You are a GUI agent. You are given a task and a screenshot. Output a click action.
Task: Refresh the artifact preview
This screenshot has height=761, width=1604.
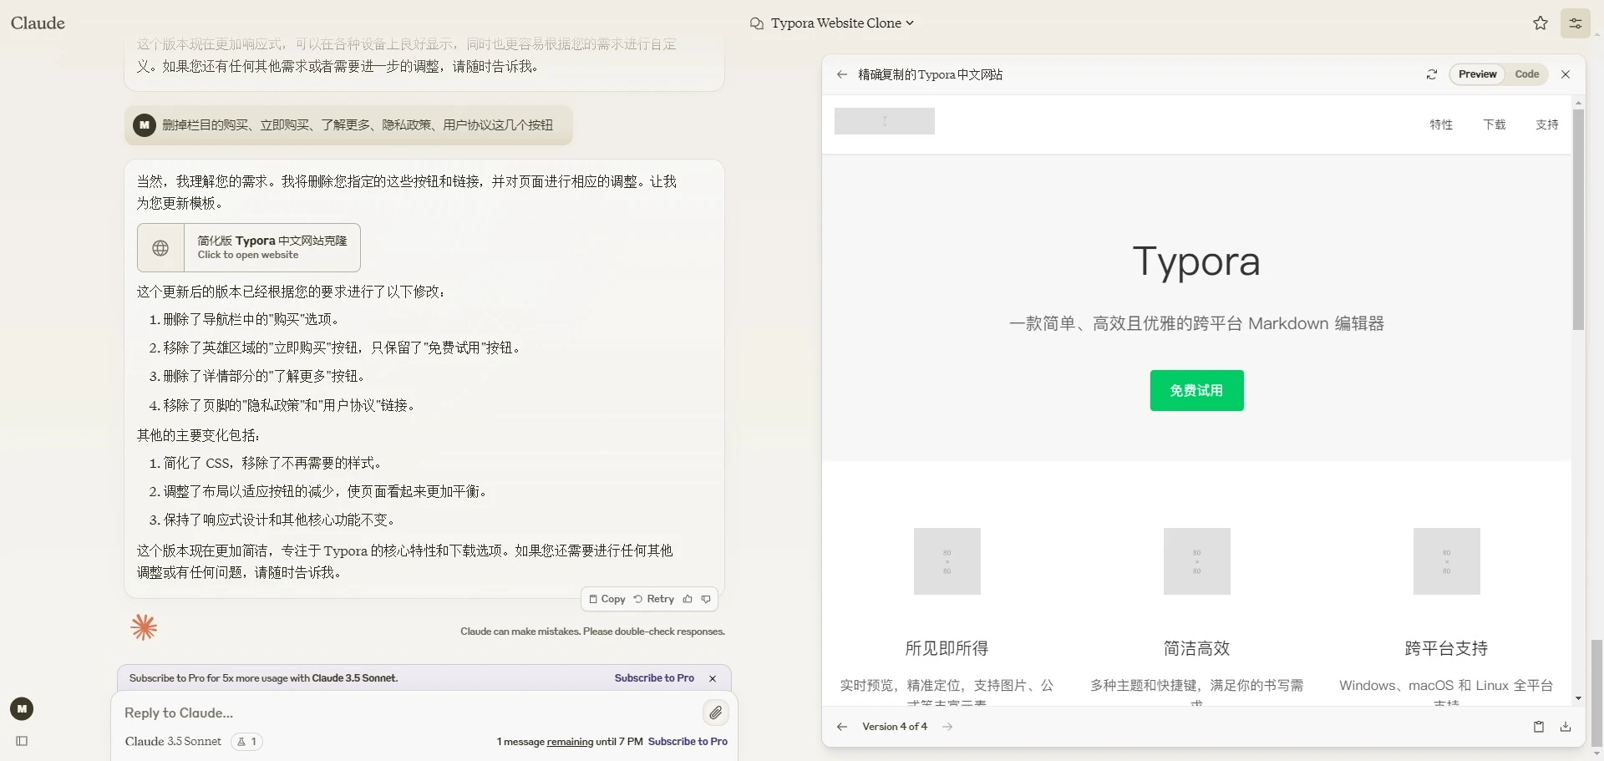[1432, 74]
